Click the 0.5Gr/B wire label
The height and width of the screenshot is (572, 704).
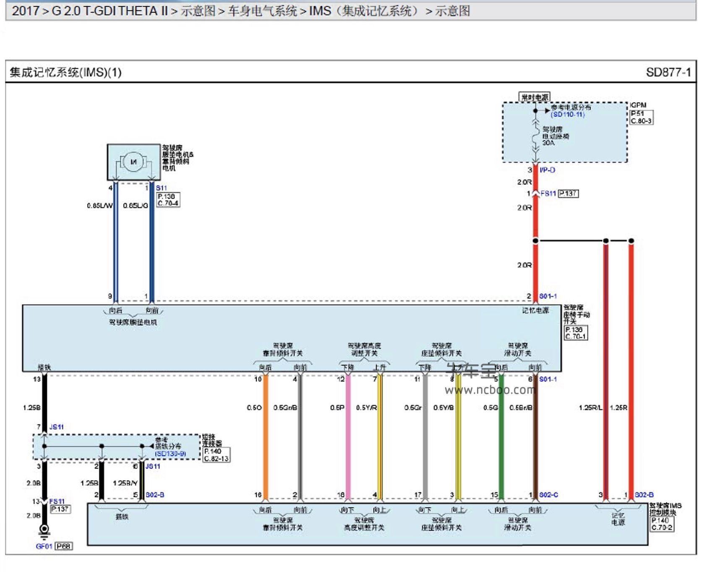(x=285, y=408)
